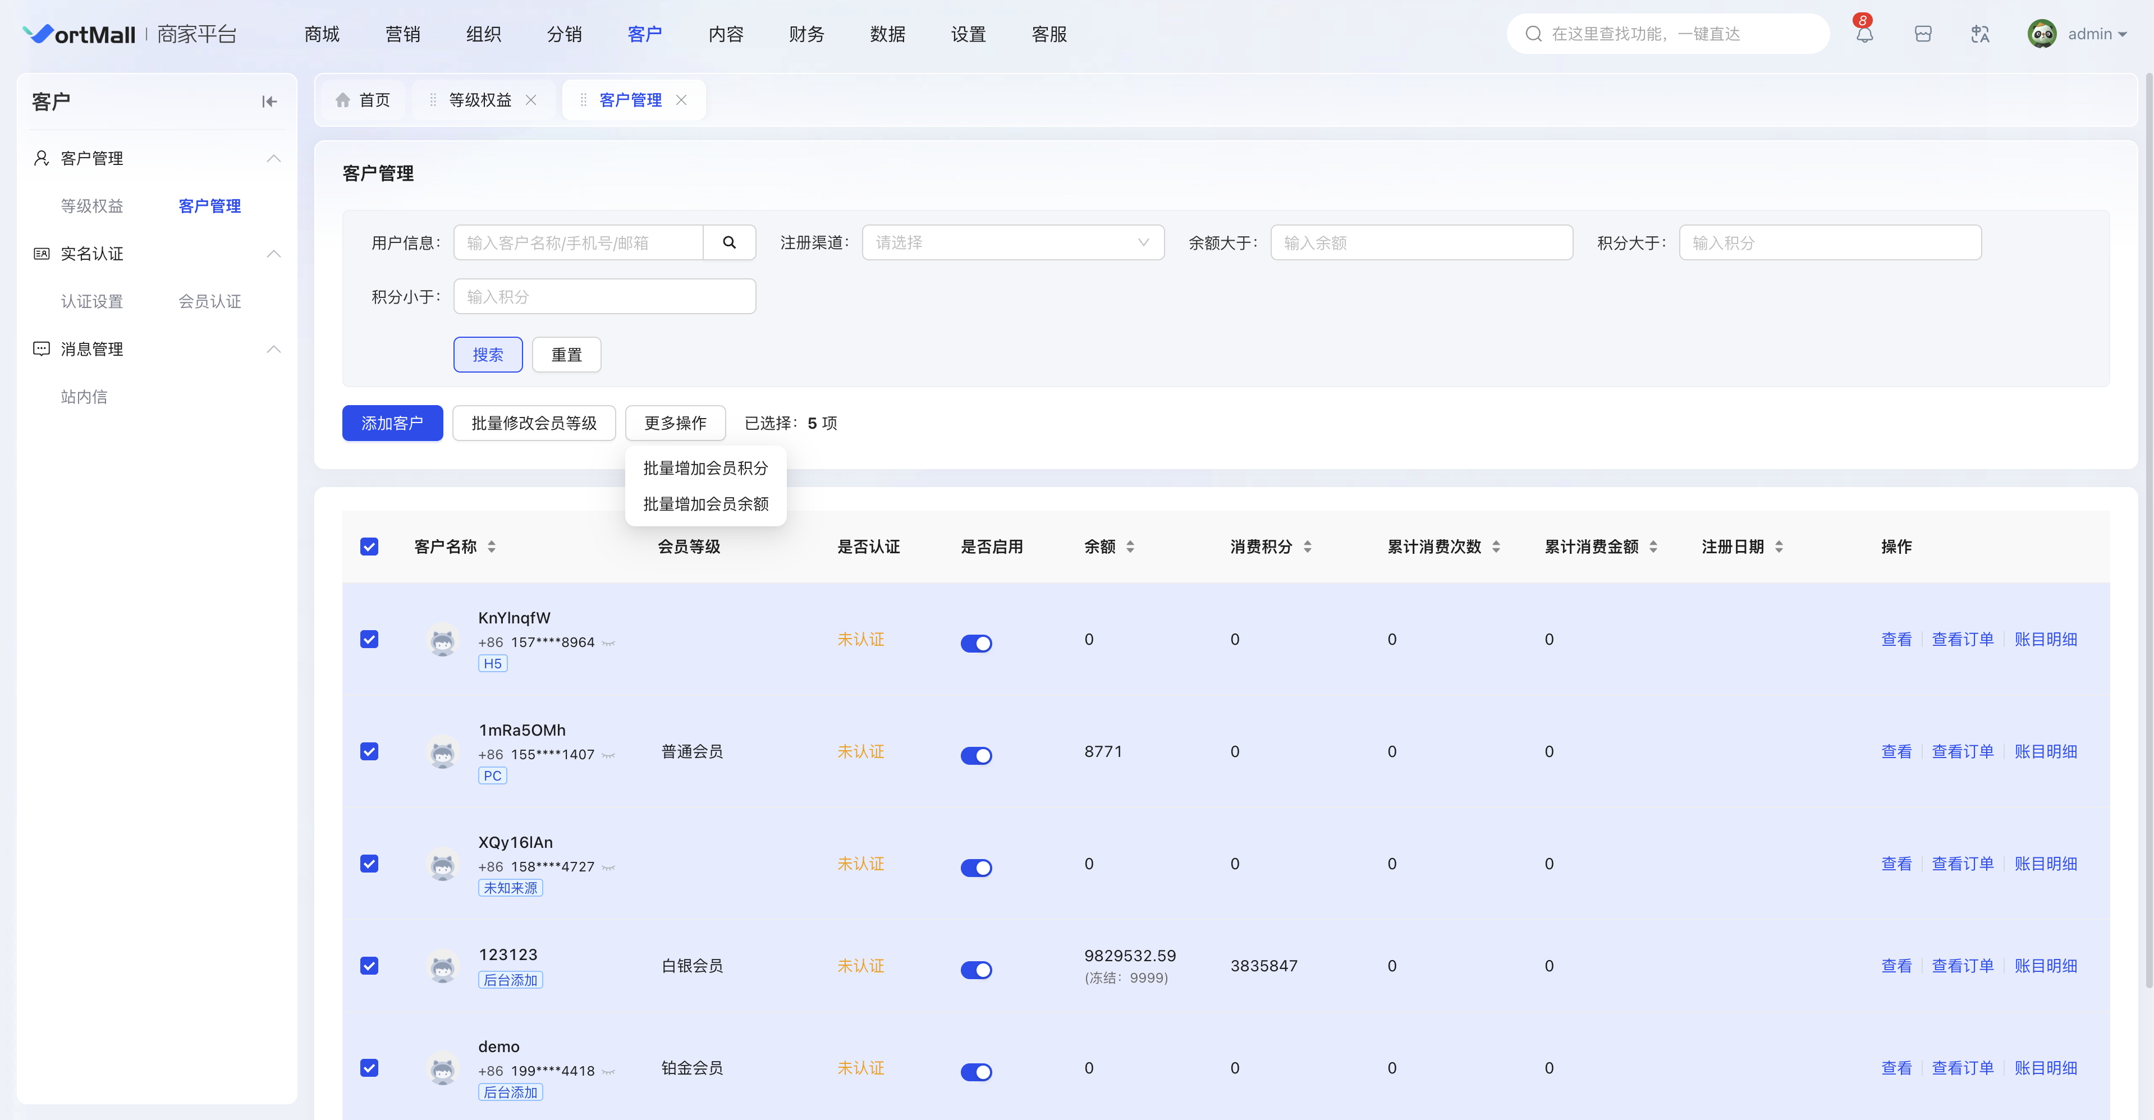Image resolution: width=2154 pixels, height=1120 pixels.
Task: Click the notification bell icon
Action: [x=1864, y=34]
